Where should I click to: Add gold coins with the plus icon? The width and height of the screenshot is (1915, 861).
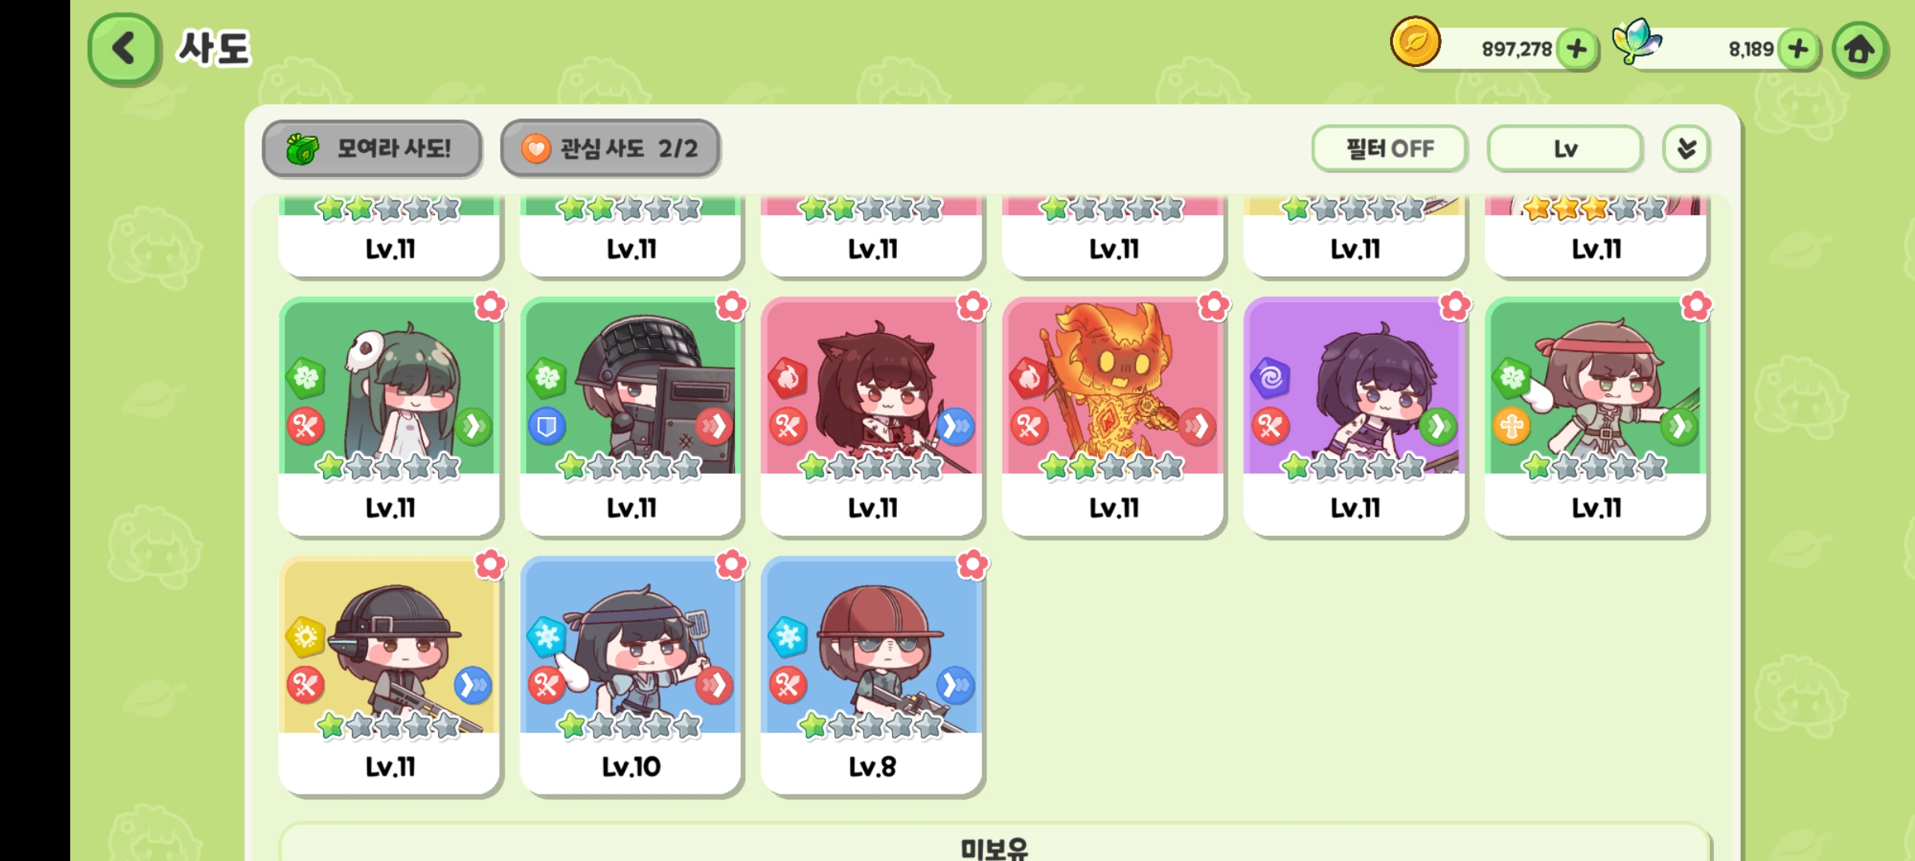1577,49
